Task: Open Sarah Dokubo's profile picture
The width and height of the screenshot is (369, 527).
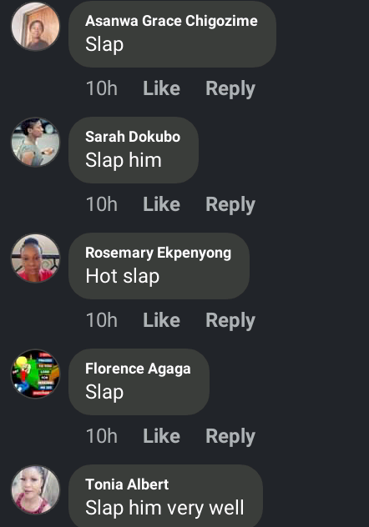Action: click(x=35, y=142)
